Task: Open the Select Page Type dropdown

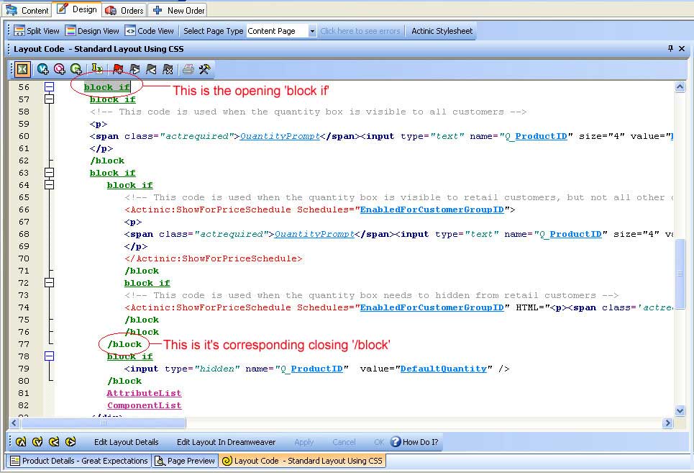Action: 312,31
